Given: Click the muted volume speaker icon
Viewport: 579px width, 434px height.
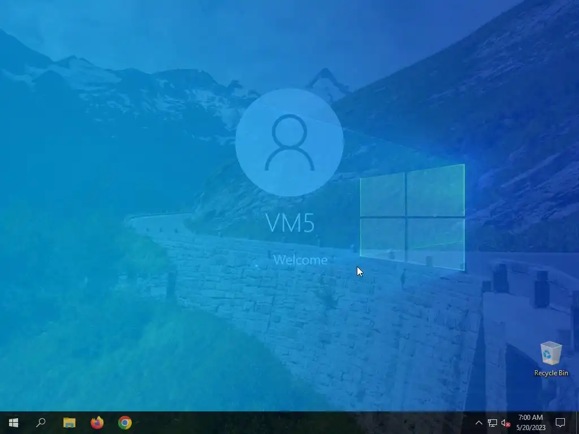Looking at the screenshot, I should (505, 423).
